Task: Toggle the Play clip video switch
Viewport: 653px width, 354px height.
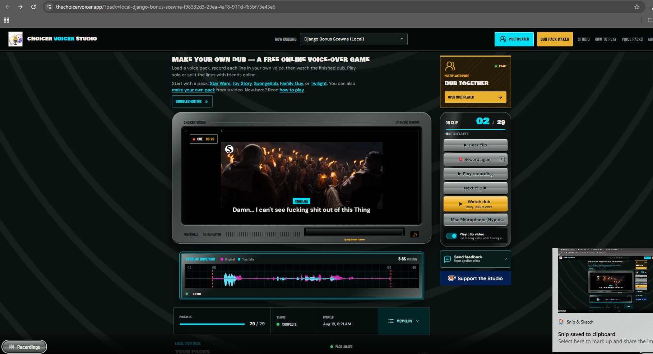Action: click(x=451, y=236)
